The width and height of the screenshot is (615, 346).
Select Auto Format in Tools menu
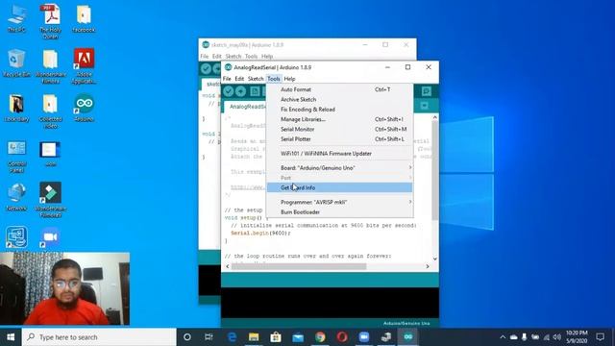click(x=339, y=89)
